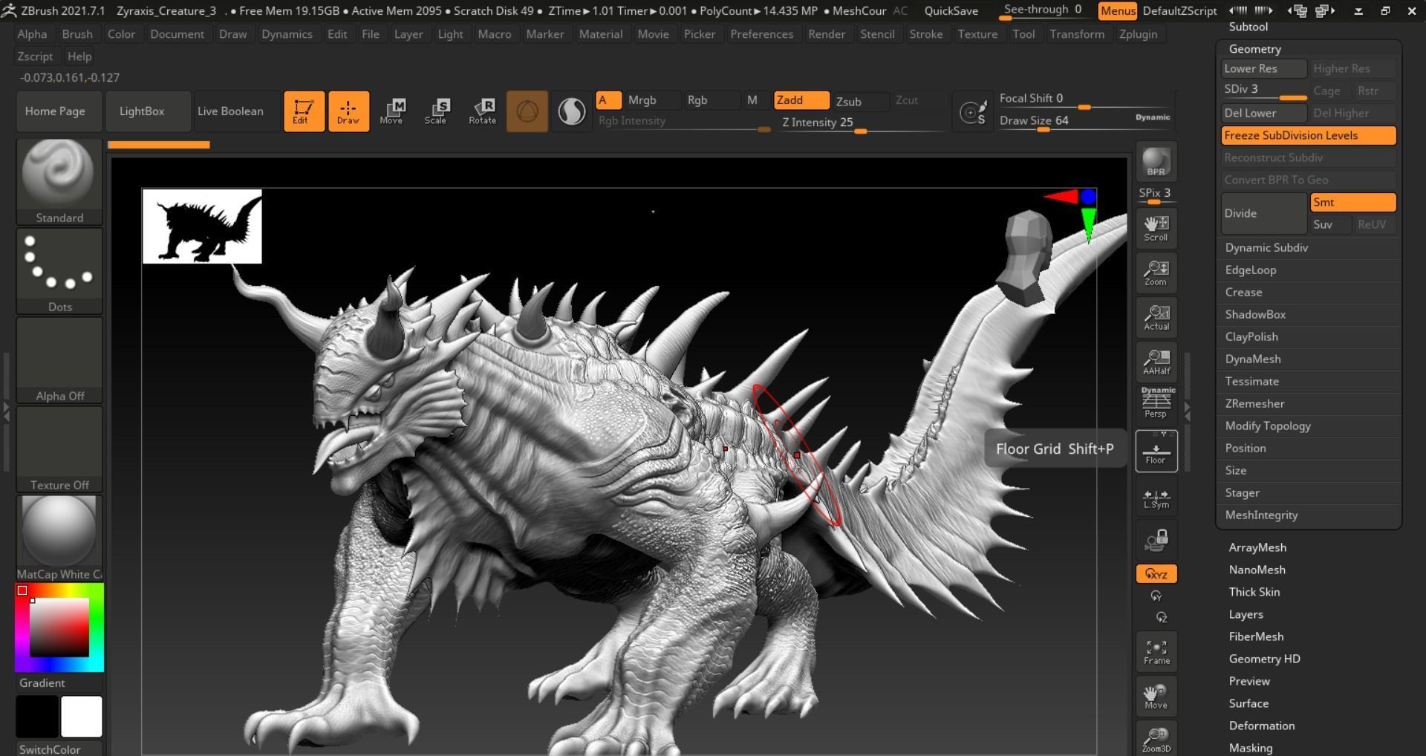Pick a color in color picker square

pos(59,628)
